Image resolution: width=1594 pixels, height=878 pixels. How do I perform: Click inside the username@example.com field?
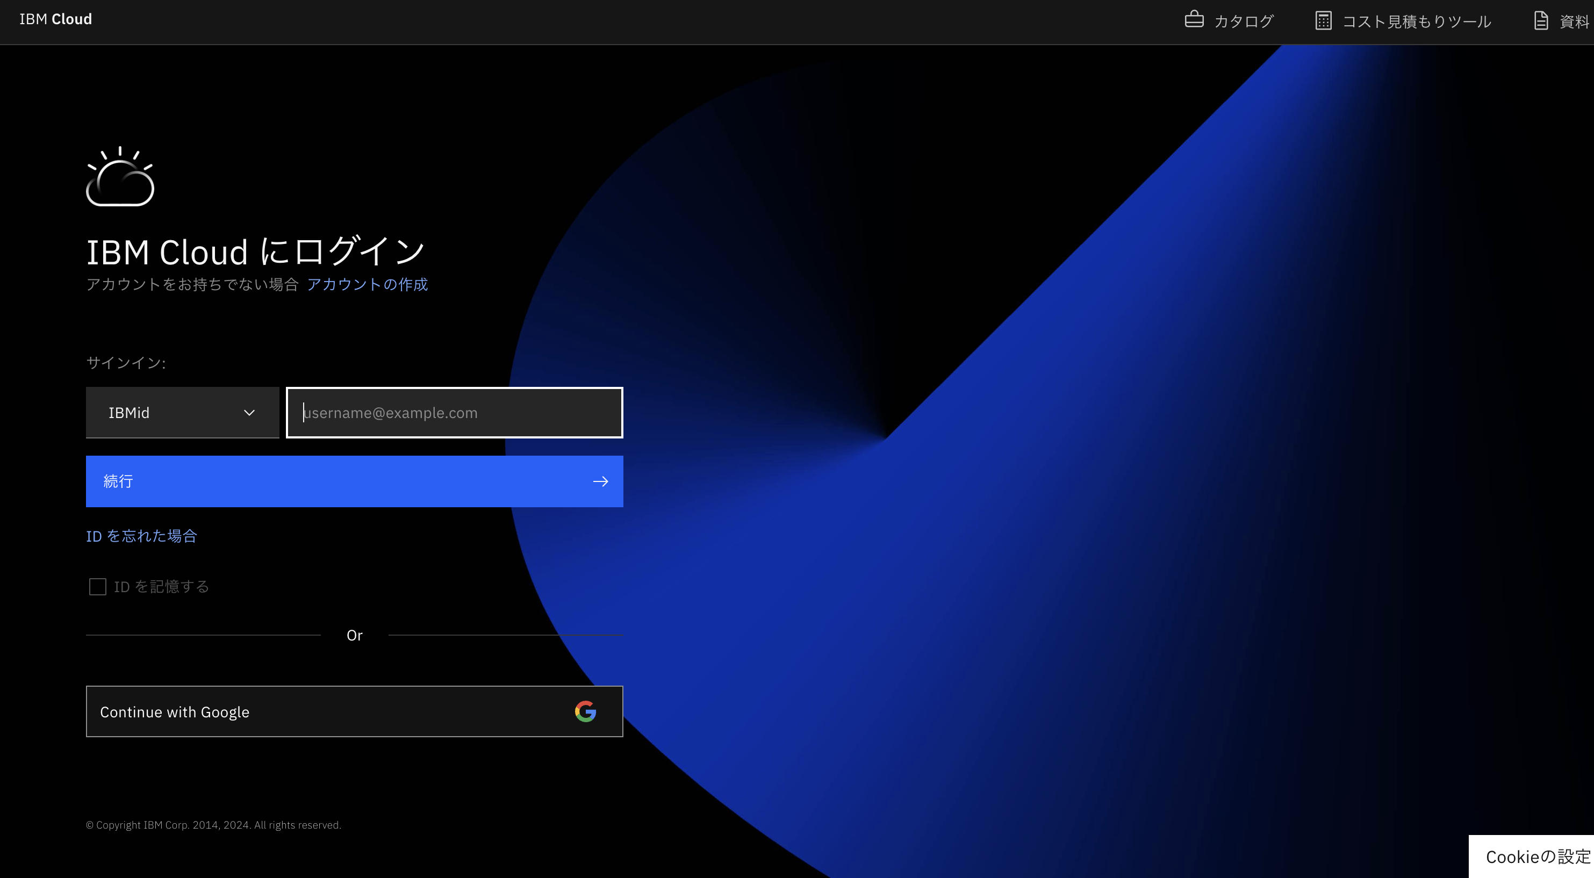pos(455,412)
